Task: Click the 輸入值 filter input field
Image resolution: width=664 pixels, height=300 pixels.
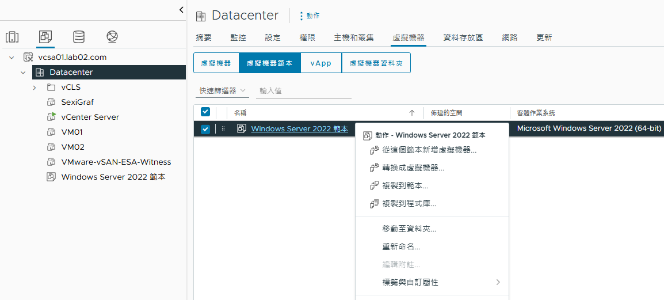Action: click(x=304, y=90)
